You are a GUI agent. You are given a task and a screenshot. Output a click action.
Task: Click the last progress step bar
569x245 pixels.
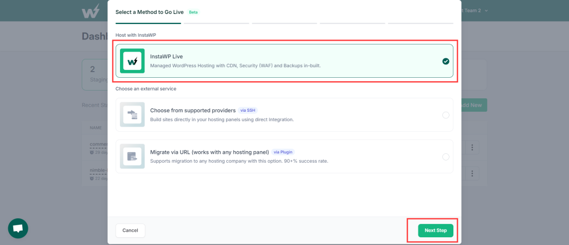click(x=421, y=23)
